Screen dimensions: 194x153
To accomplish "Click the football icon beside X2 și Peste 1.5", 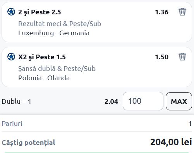I will tap(11, 57).
